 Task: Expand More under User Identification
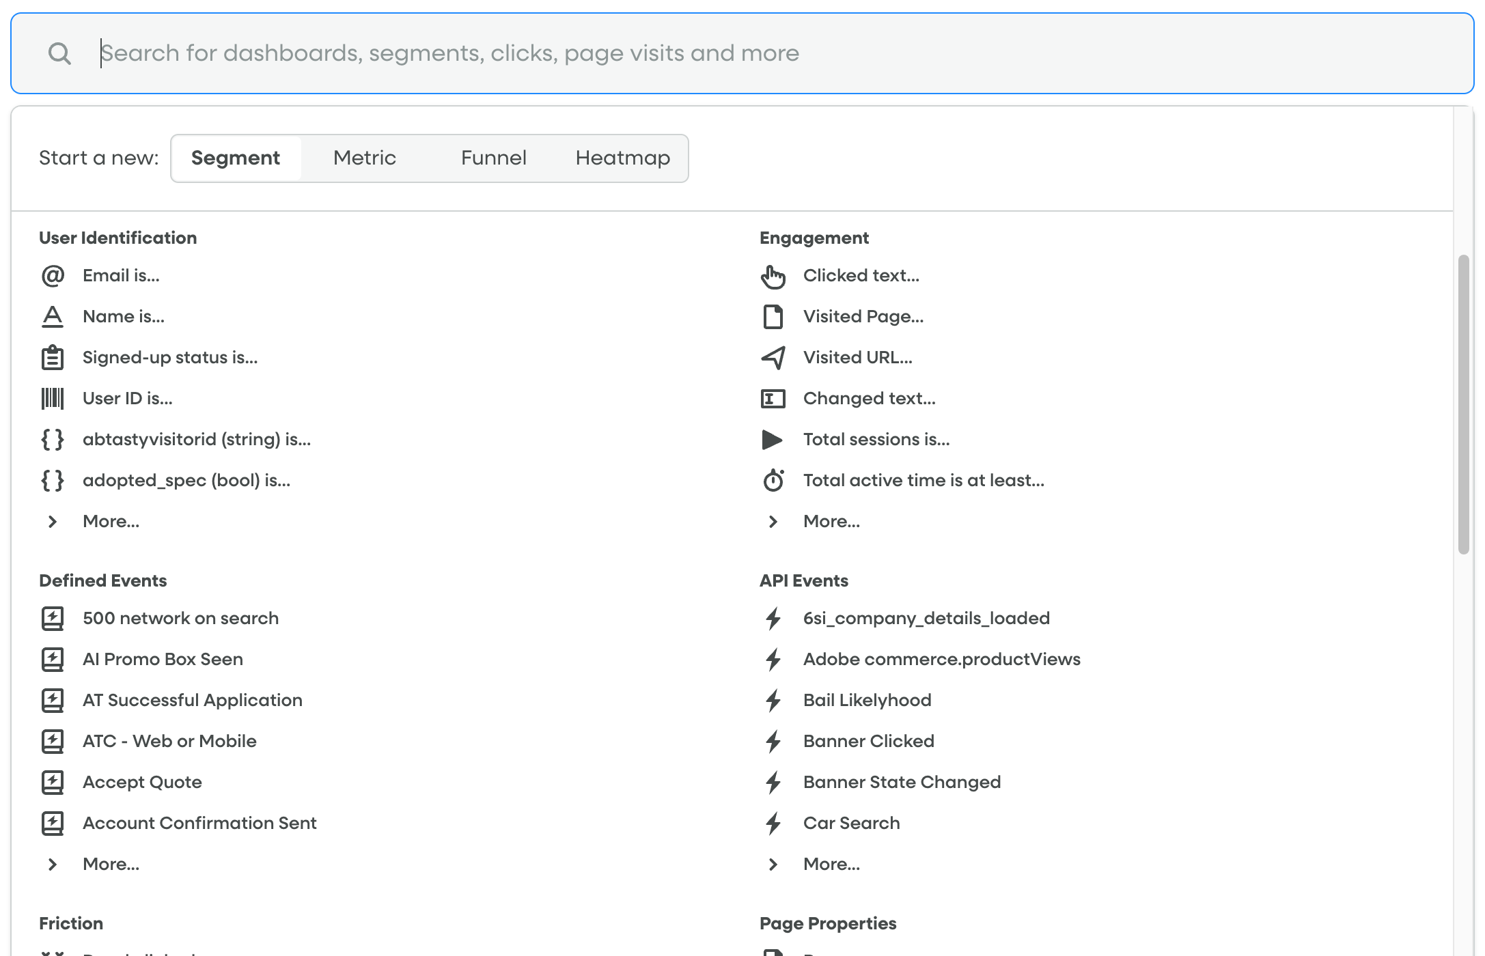pyautogui.click(x=111, y=522)
